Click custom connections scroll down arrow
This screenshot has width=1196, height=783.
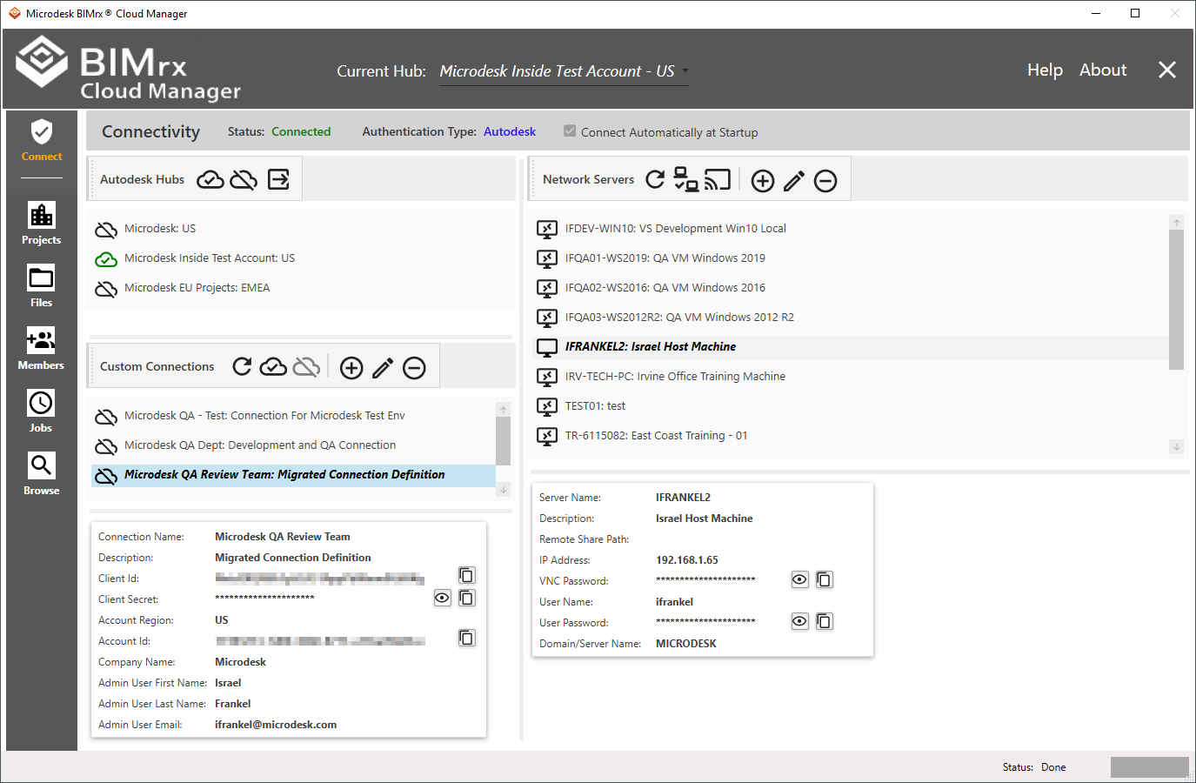[503, 490]
